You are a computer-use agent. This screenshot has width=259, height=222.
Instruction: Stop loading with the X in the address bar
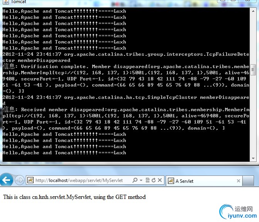click(x=159, y=180)
